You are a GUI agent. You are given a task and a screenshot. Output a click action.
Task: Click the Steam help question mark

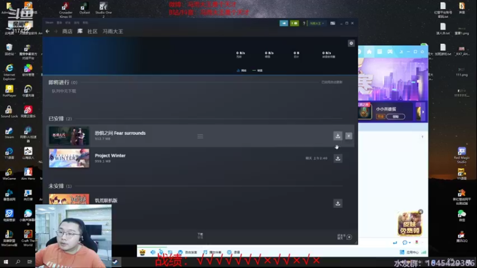click(x=304, y=23)
